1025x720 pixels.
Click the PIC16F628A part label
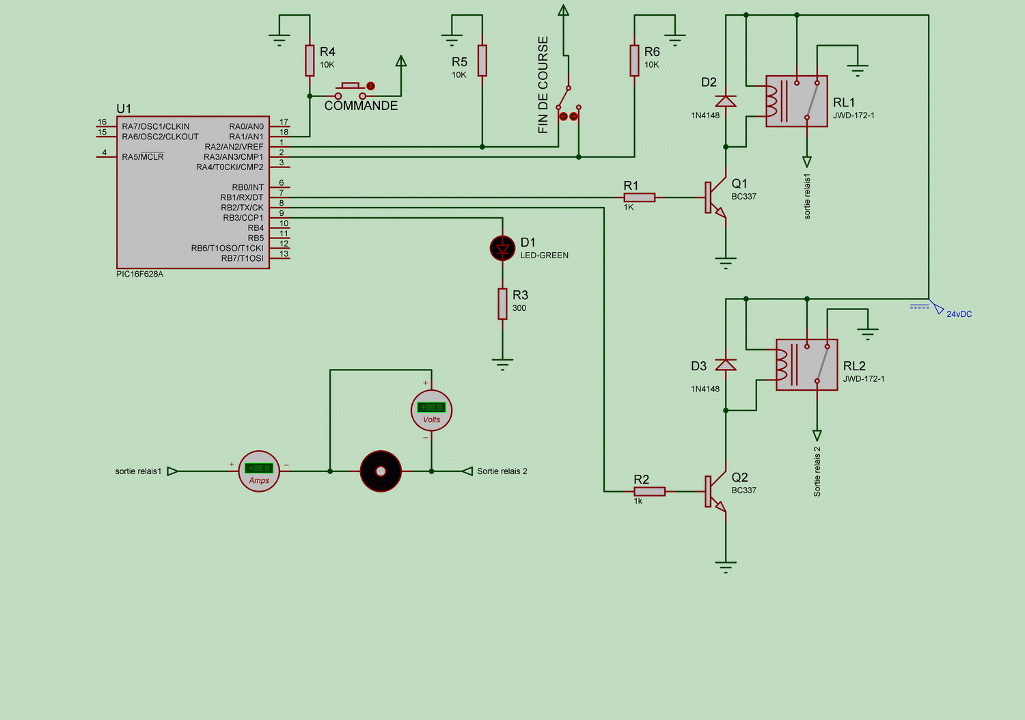tap(139, 274)
